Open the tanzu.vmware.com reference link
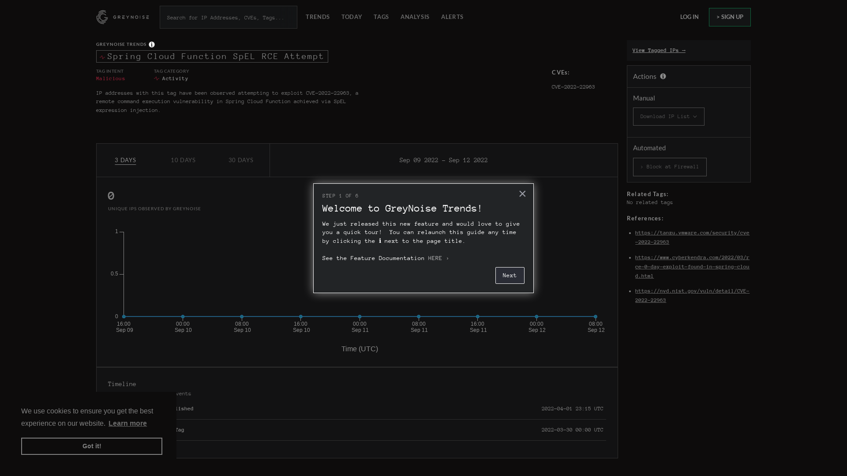This screenshot has width=847, height=476. (692, 237)
